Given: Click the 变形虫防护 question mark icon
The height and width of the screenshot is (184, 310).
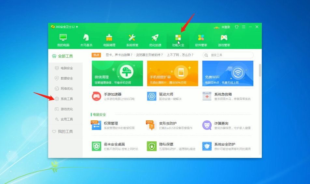Looking at the screenshot, I should coord(152,126).
